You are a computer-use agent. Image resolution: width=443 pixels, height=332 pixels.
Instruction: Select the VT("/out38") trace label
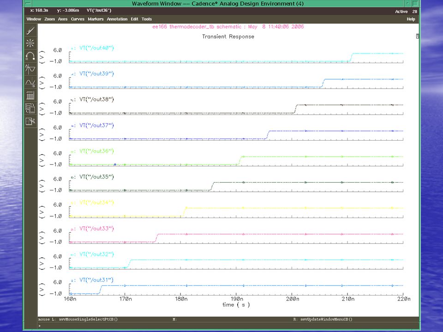click(x=96, y=99)
